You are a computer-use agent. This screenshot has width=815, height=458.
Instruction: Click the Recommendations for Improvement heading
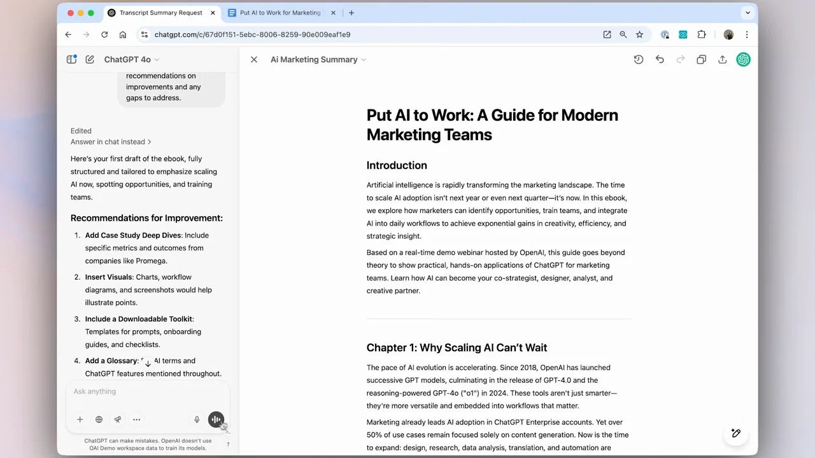point(146,218)
